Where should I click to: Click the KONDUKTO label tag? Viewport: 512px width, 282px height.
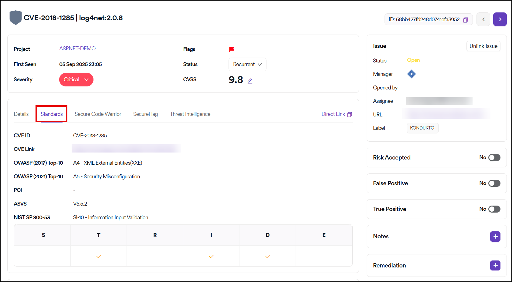tap(422, 128)
